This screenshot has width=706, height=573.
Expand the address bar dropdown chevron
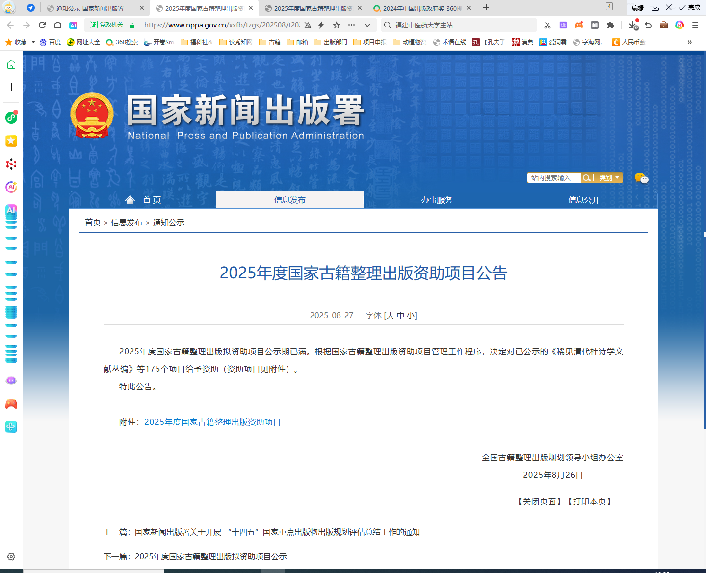[367, 25]
